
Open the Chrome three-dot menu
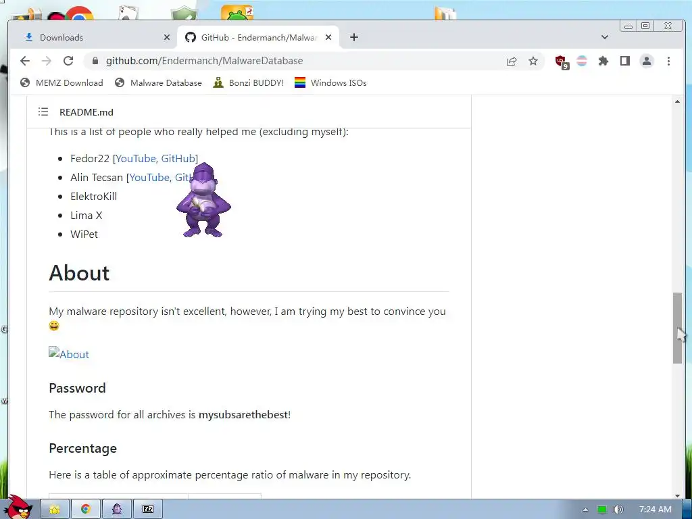pyautogui.click(x=668, y=61)
